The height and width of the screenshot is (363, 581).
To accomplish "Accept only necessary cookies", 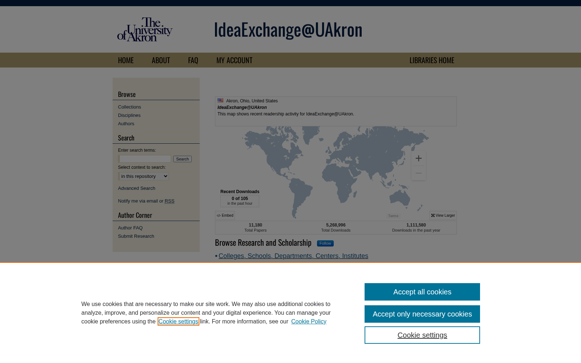I will 422,314.
